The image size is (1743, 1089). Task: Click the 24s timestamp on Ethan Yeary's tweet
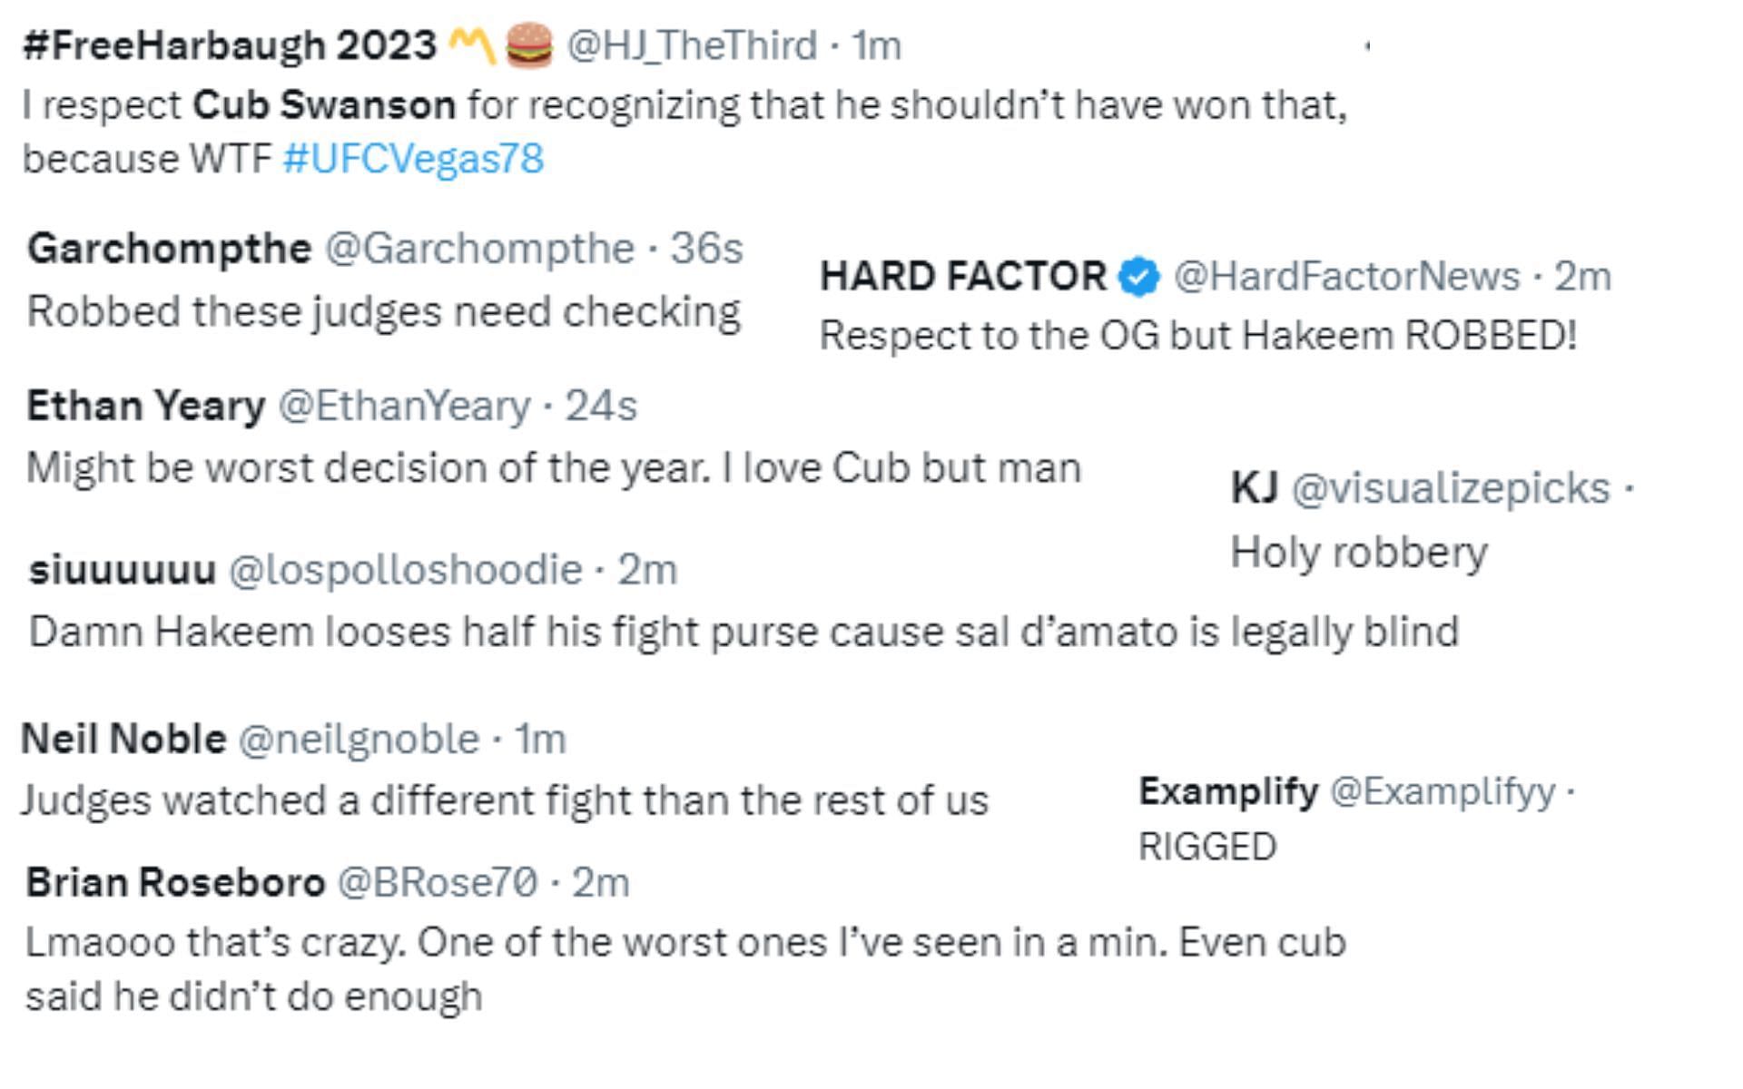[601, 407]
